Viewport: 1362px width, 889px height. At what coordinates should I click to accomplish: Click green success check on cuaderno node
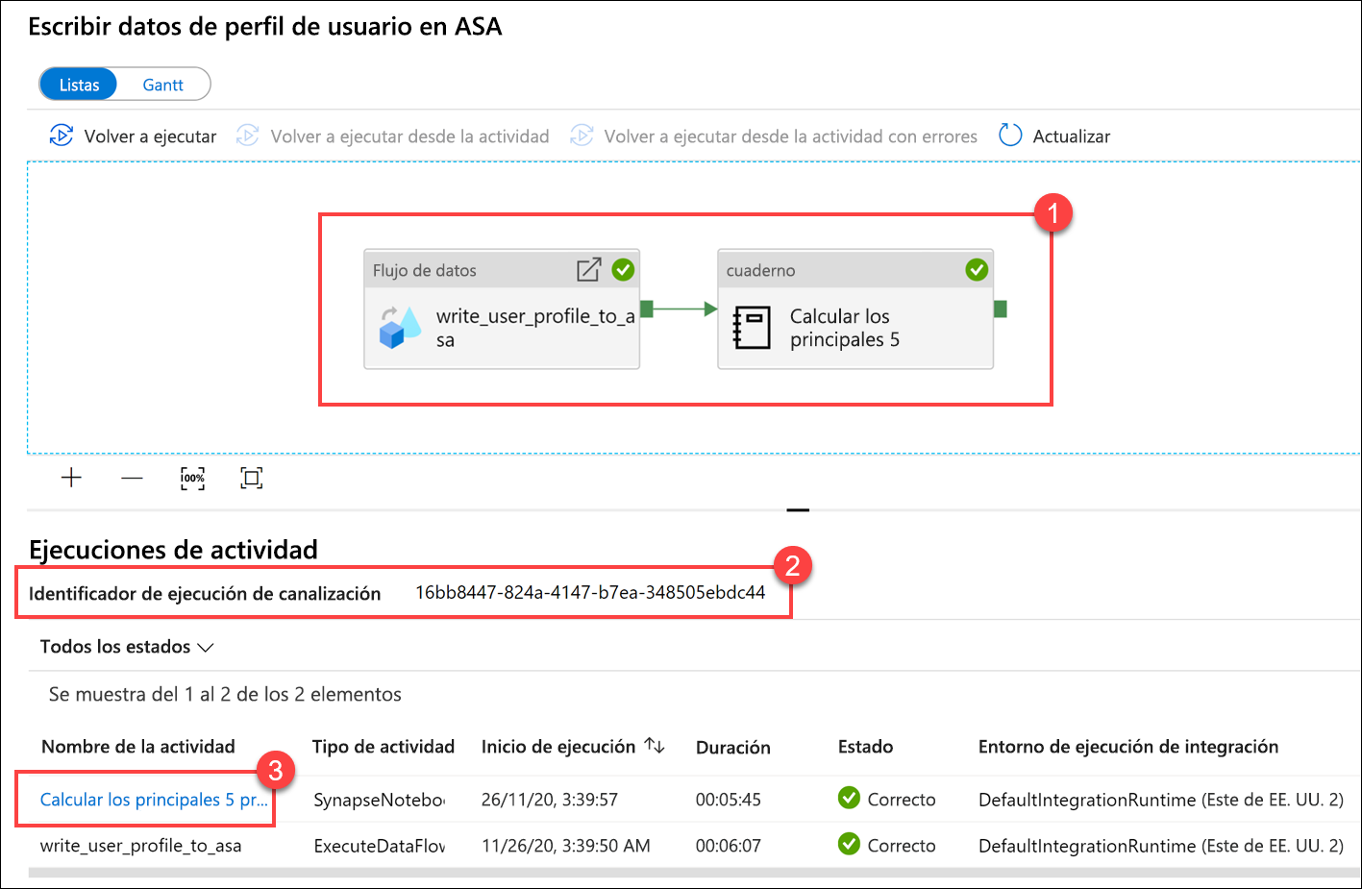tap(977, 270)
